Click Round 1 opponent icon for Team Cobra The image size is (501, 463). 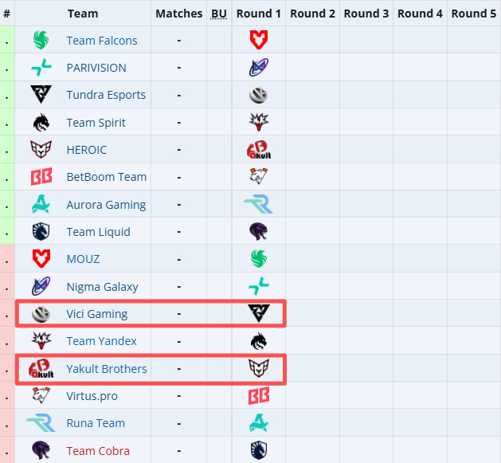tap(259, 450)
